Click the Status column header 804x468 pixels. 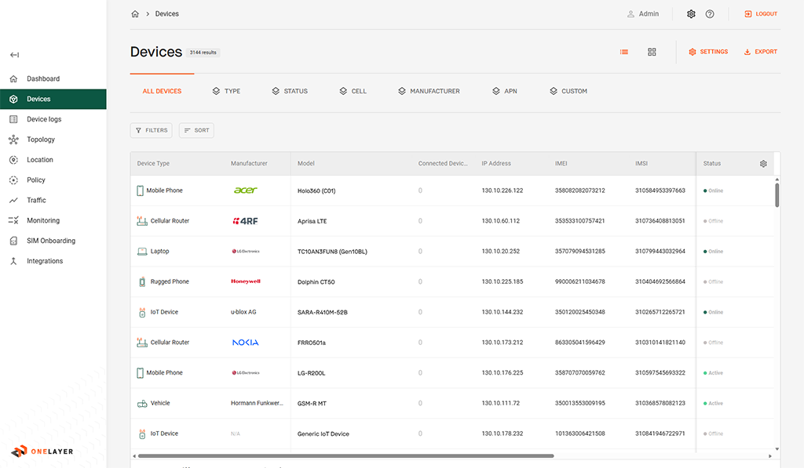[711, 163]
